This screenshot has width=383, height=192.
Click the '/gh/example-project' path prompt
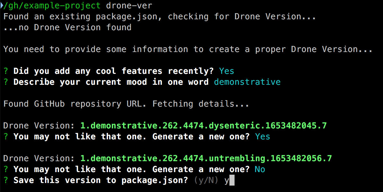coord(52,5)
